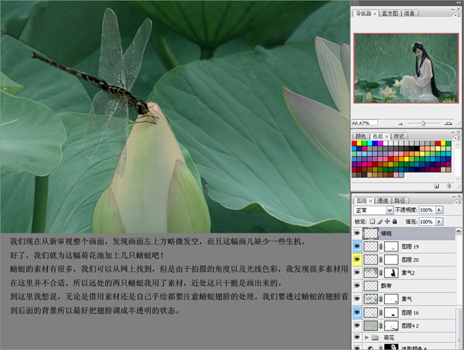The height and width of the screenshot is (350, 464).
Task: Toggle visibility of 图层 20 layer
Action: [x=357, y=259]
